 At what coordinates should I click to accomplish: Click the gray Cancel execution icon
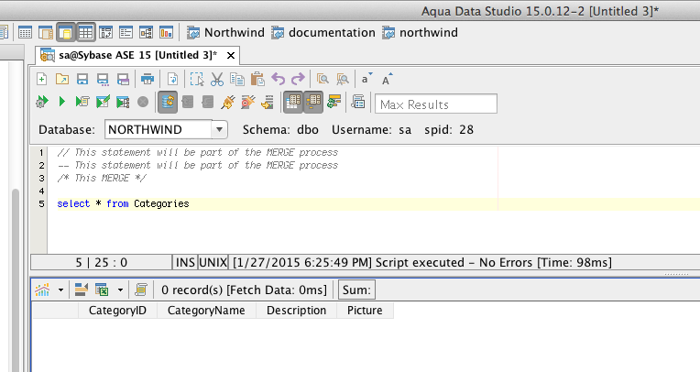pyautogui.click(x=143, y=102)
